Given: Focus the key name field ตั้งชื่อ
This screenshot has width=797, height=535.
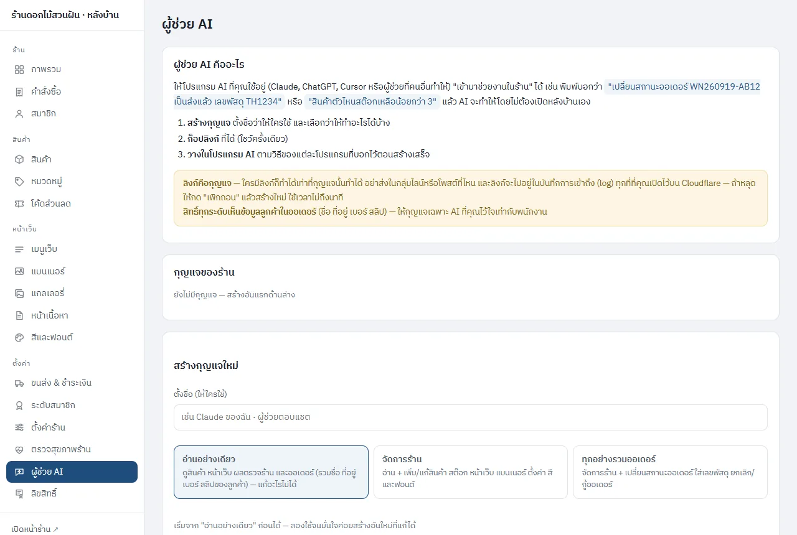Looking at the screenshot, I should coord(471,417).
